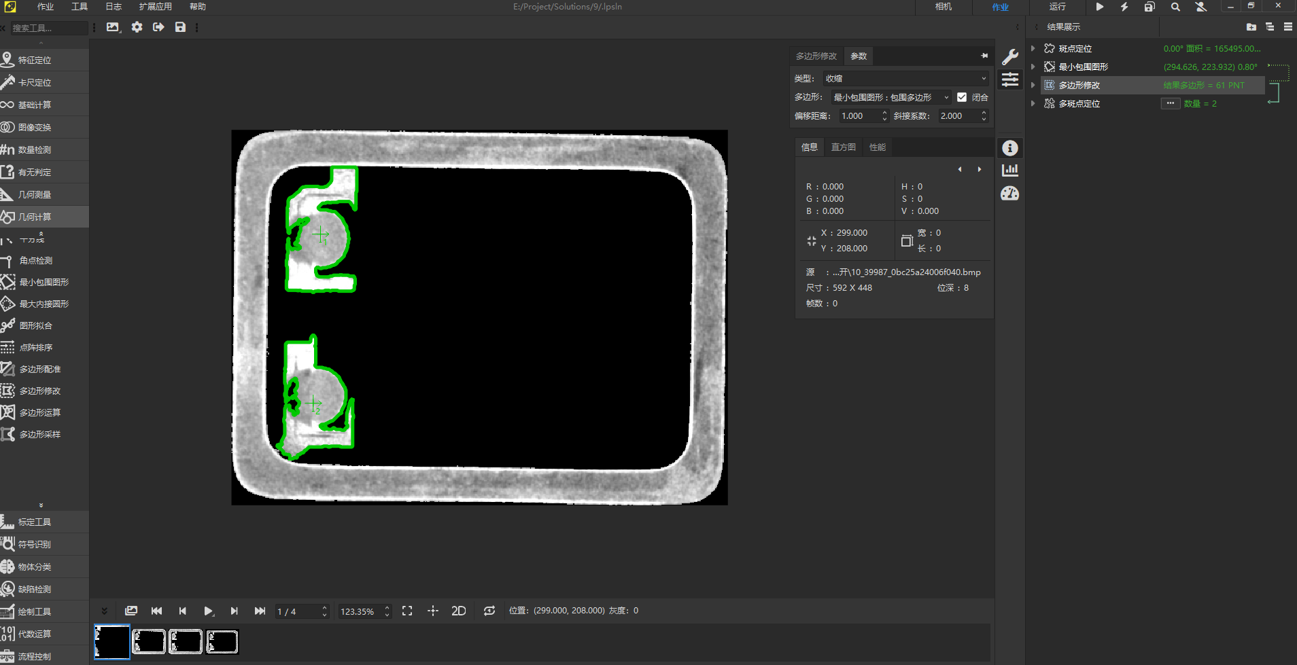This screenshot has height=665, width=1297.
Task: Open the info panel icon
Action: tap(1010, 148)
